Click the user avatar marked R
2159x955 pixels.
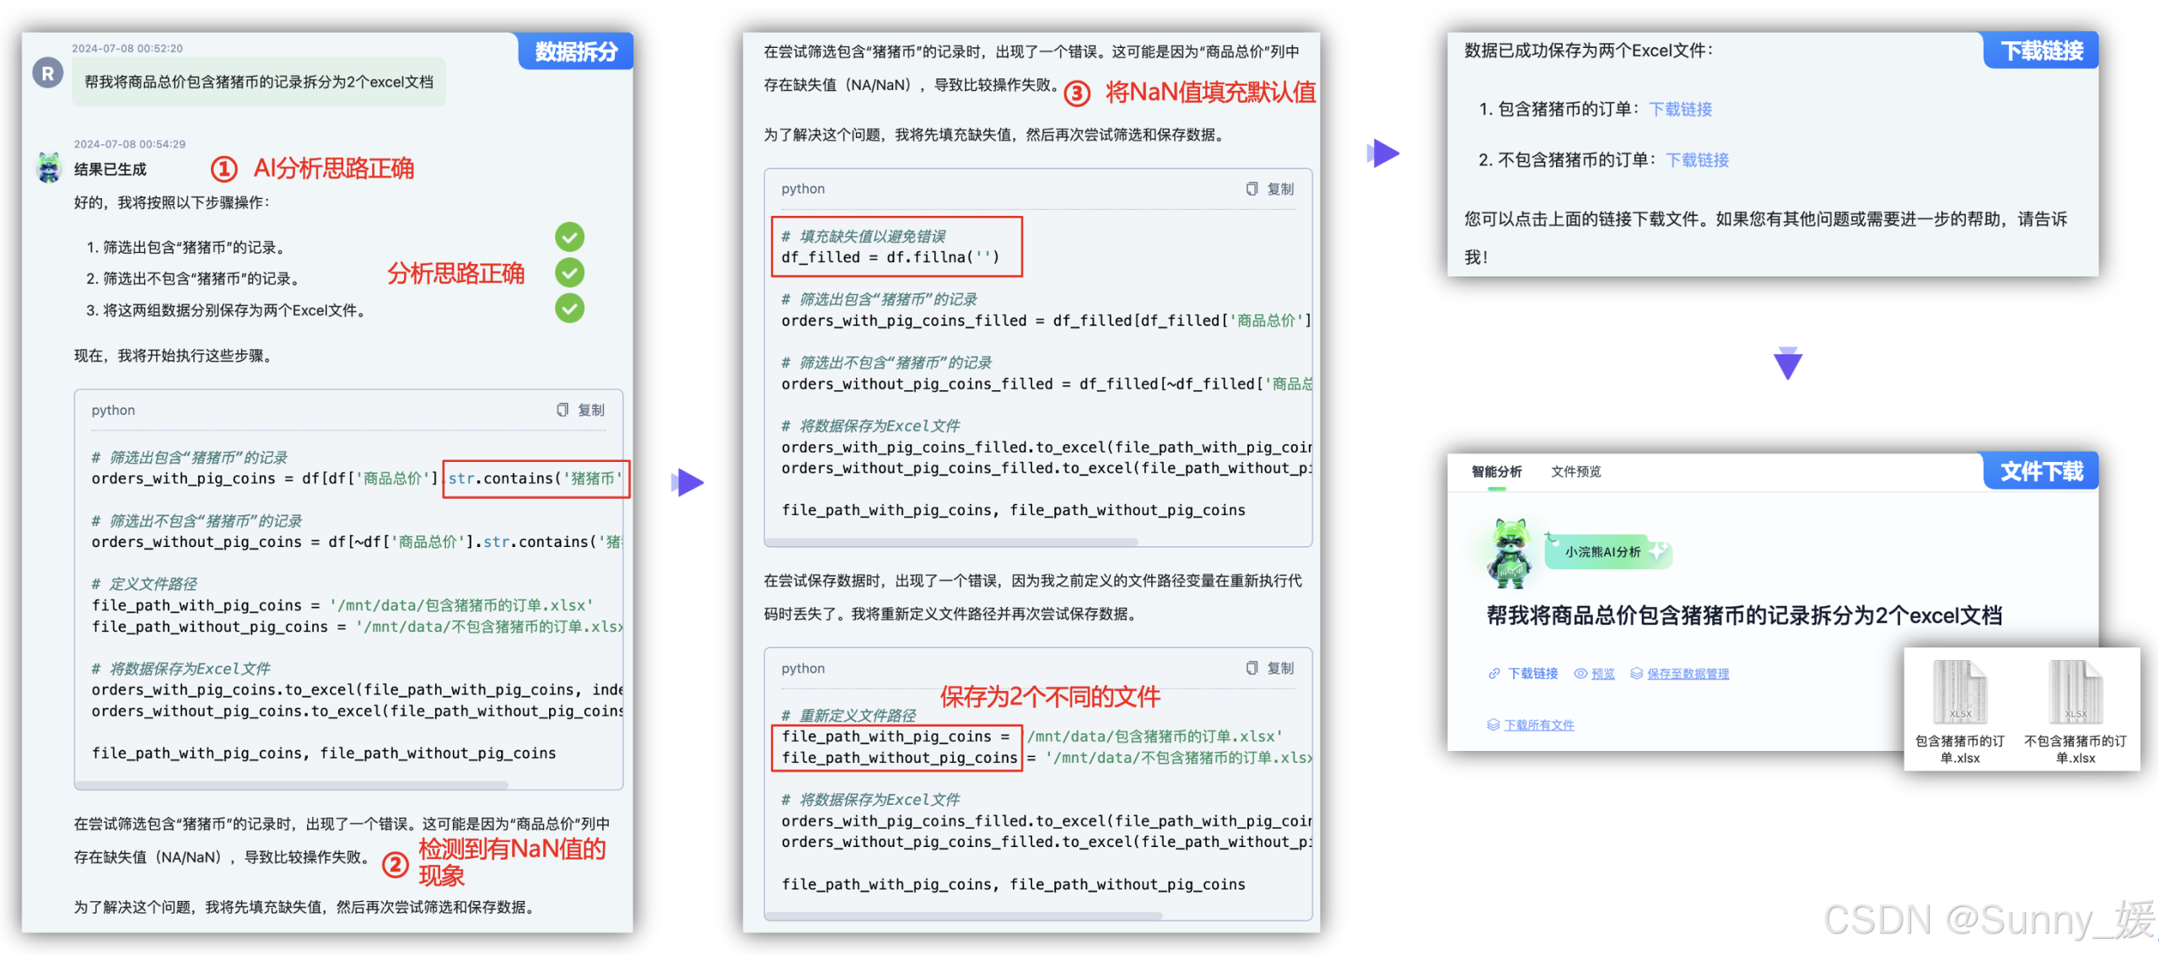pyautogui.click(x=47, y=72)
